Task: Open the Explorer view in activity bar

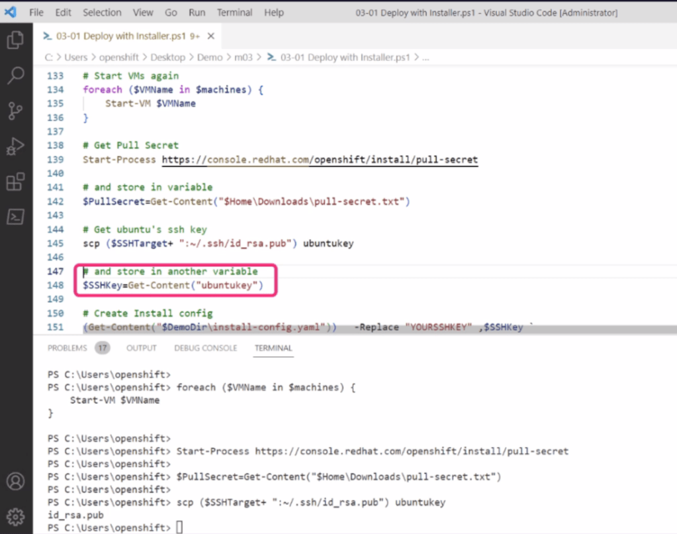Action: tap(15, 40)
